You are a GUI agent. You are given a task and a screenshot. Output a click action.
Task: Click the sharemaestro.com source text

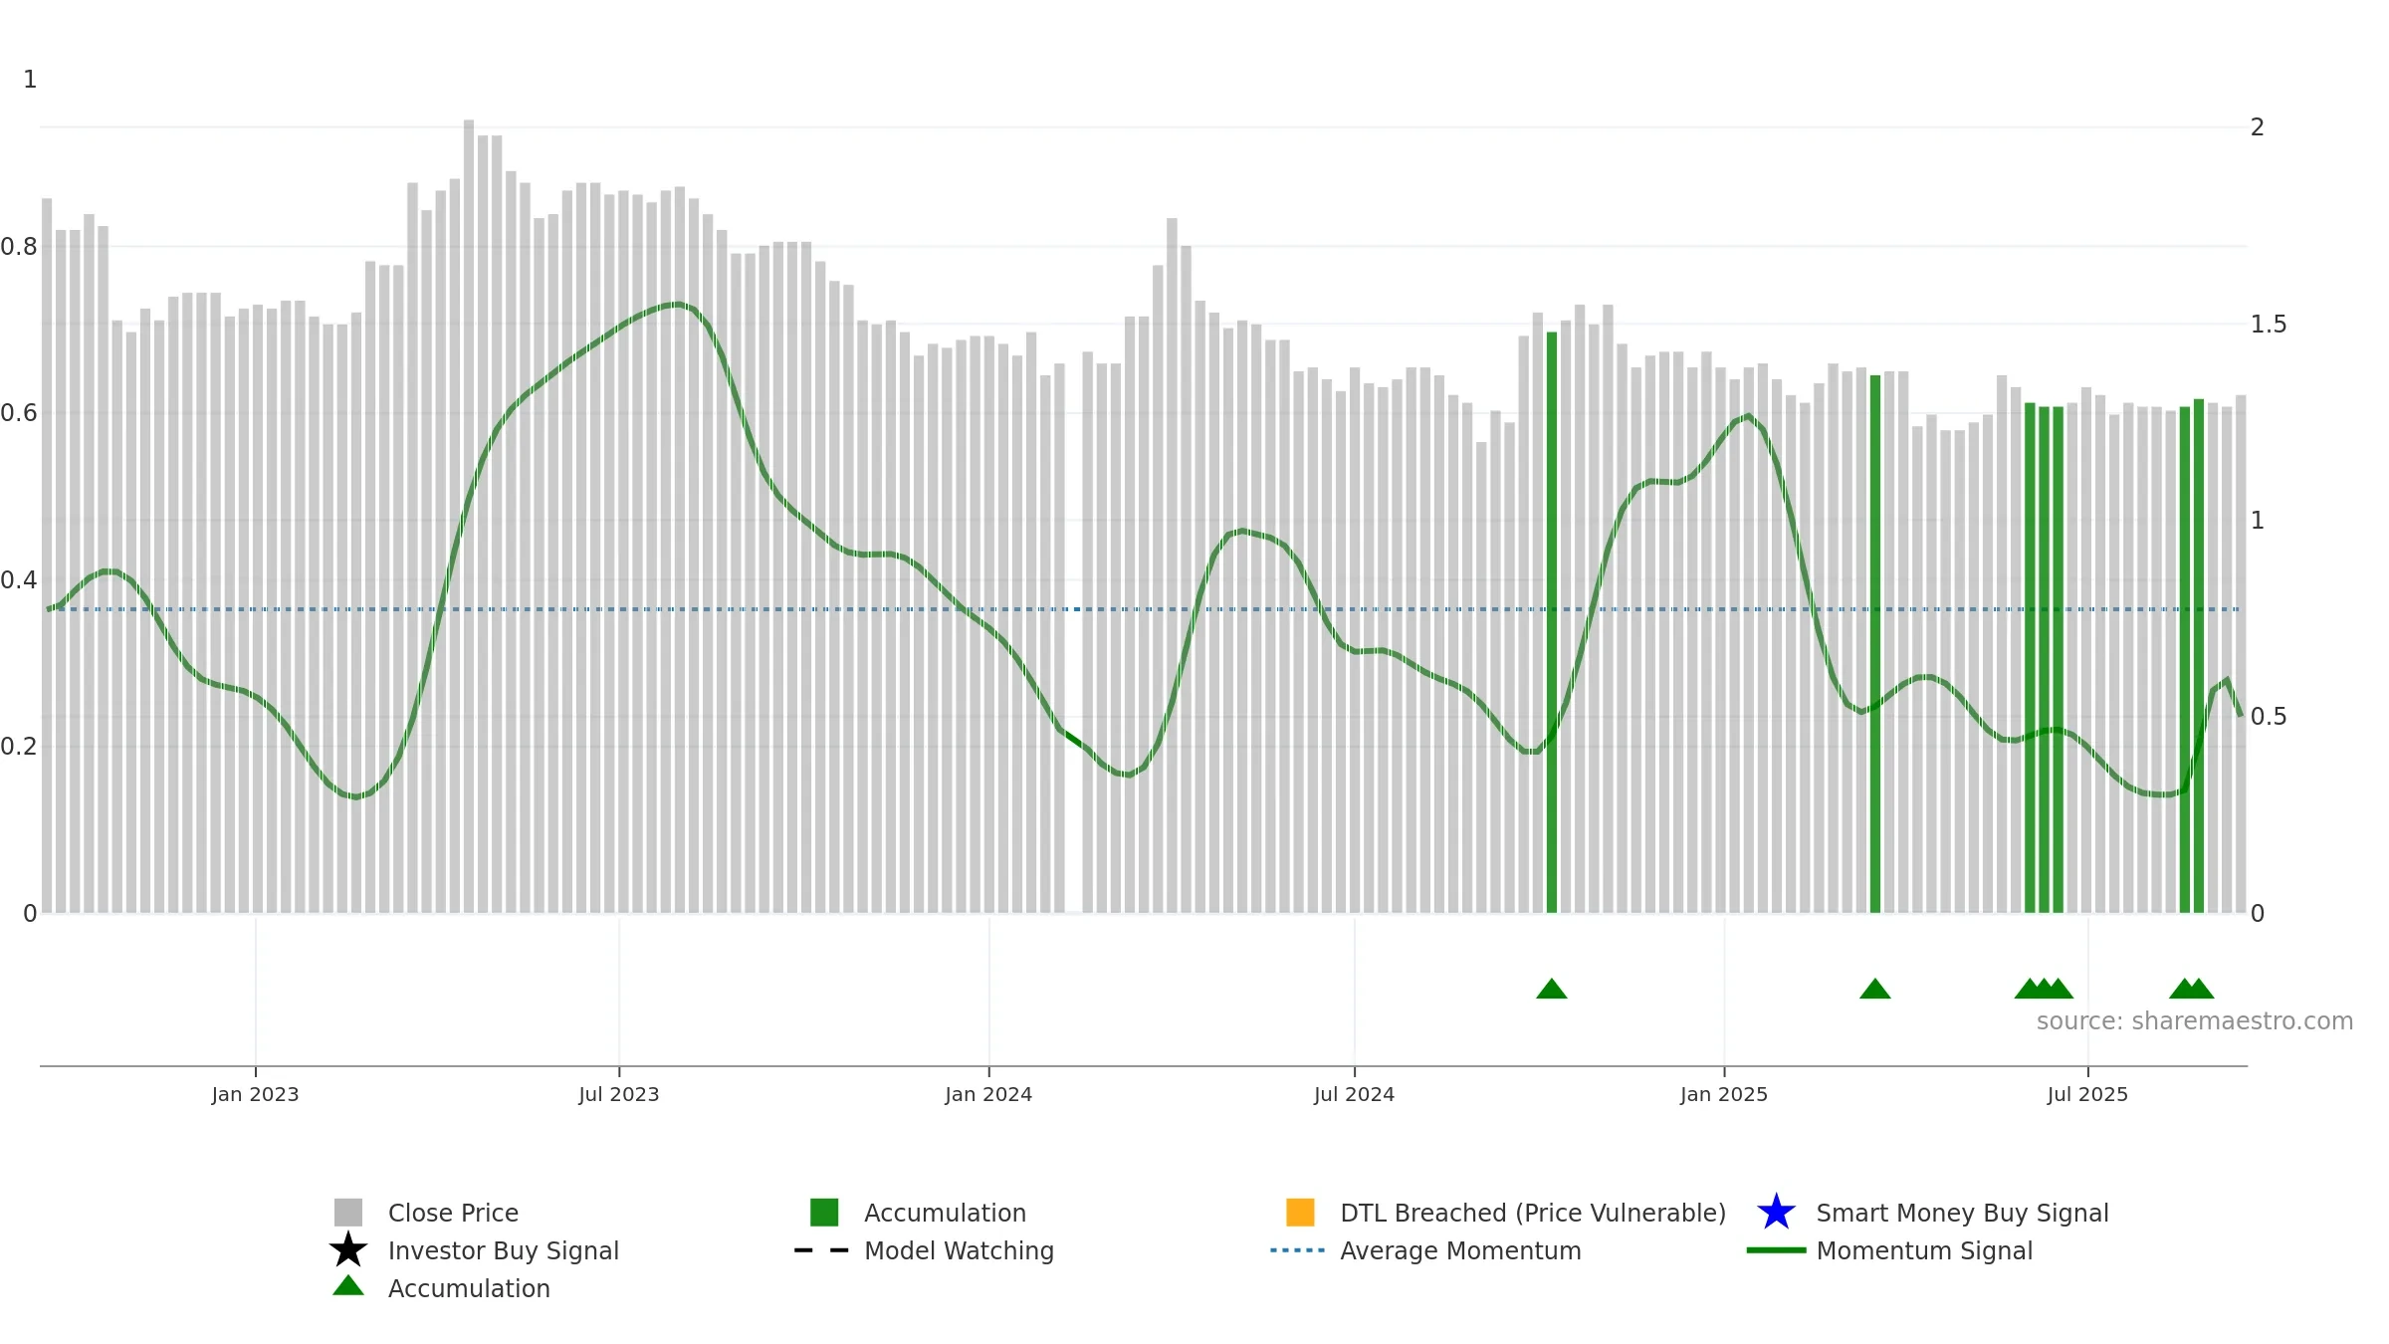point(2195,1021)
